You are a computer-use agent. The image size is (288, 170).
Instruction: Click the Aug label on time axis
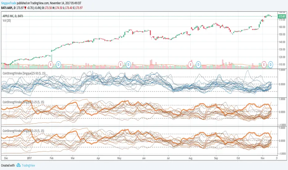pos(190,158)
